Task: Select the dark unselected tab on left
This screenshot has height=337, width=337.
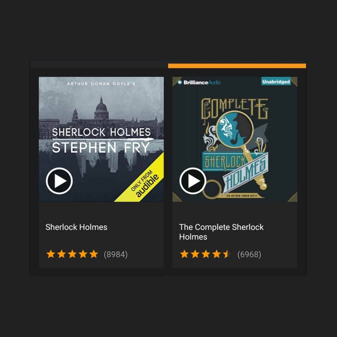Action: (x=100, y=65)
